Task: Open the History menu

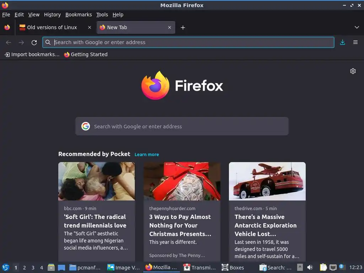Action: tap(52, 15)
